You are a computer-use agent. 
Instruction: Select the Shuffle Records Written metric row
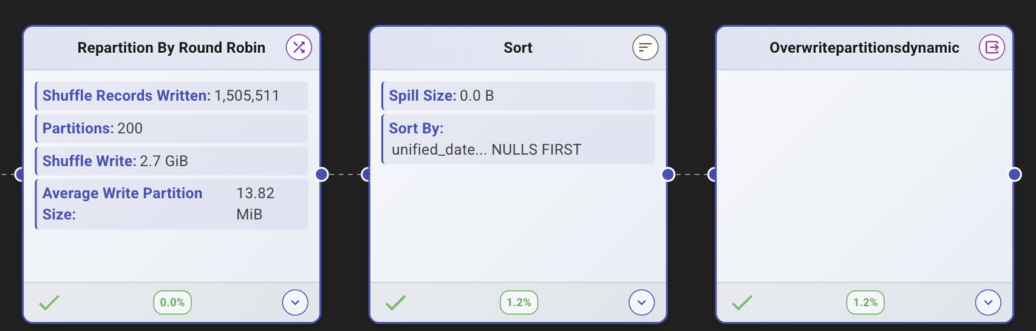(172, 96)
